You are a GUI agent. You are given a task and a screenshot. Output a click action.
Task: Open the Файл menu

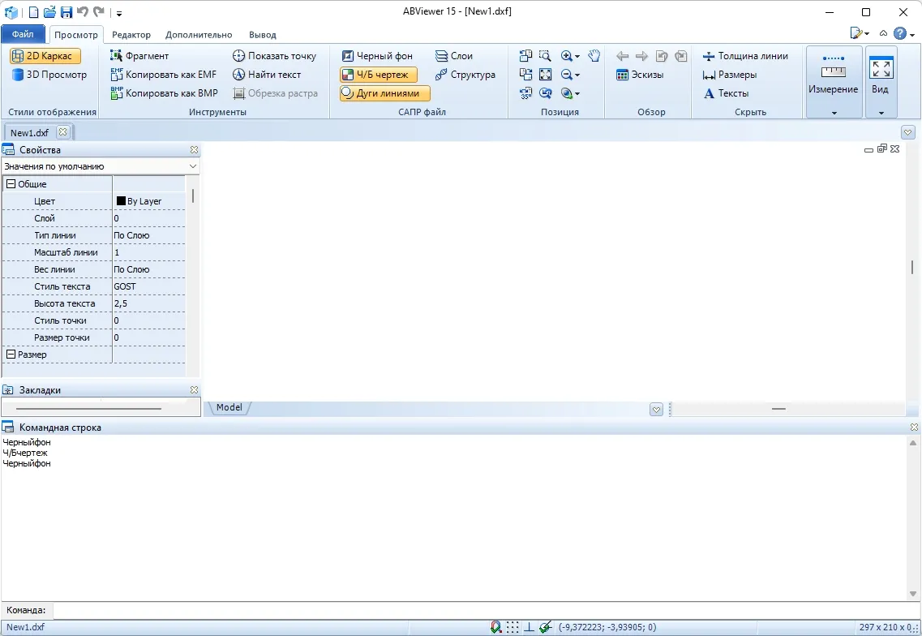(23, 34)
